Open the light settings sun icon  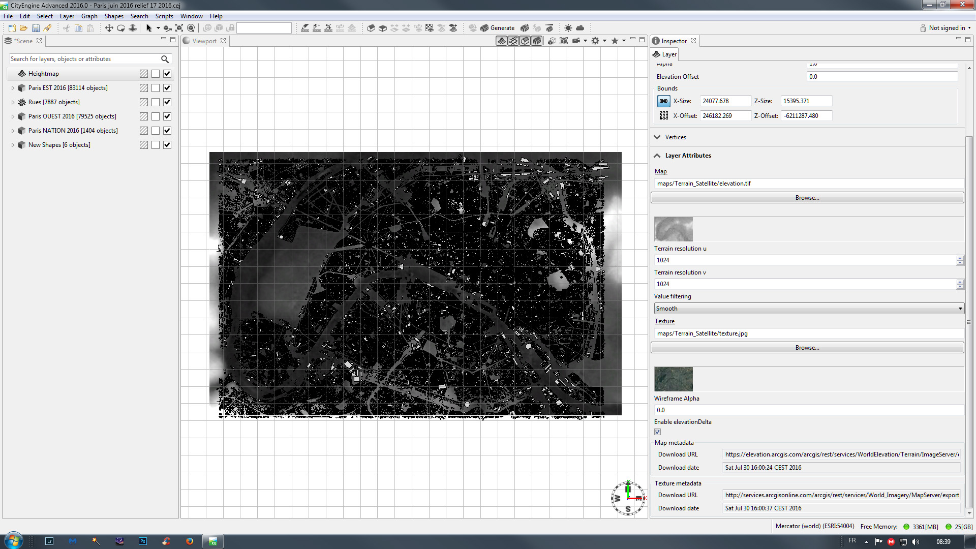568,28
